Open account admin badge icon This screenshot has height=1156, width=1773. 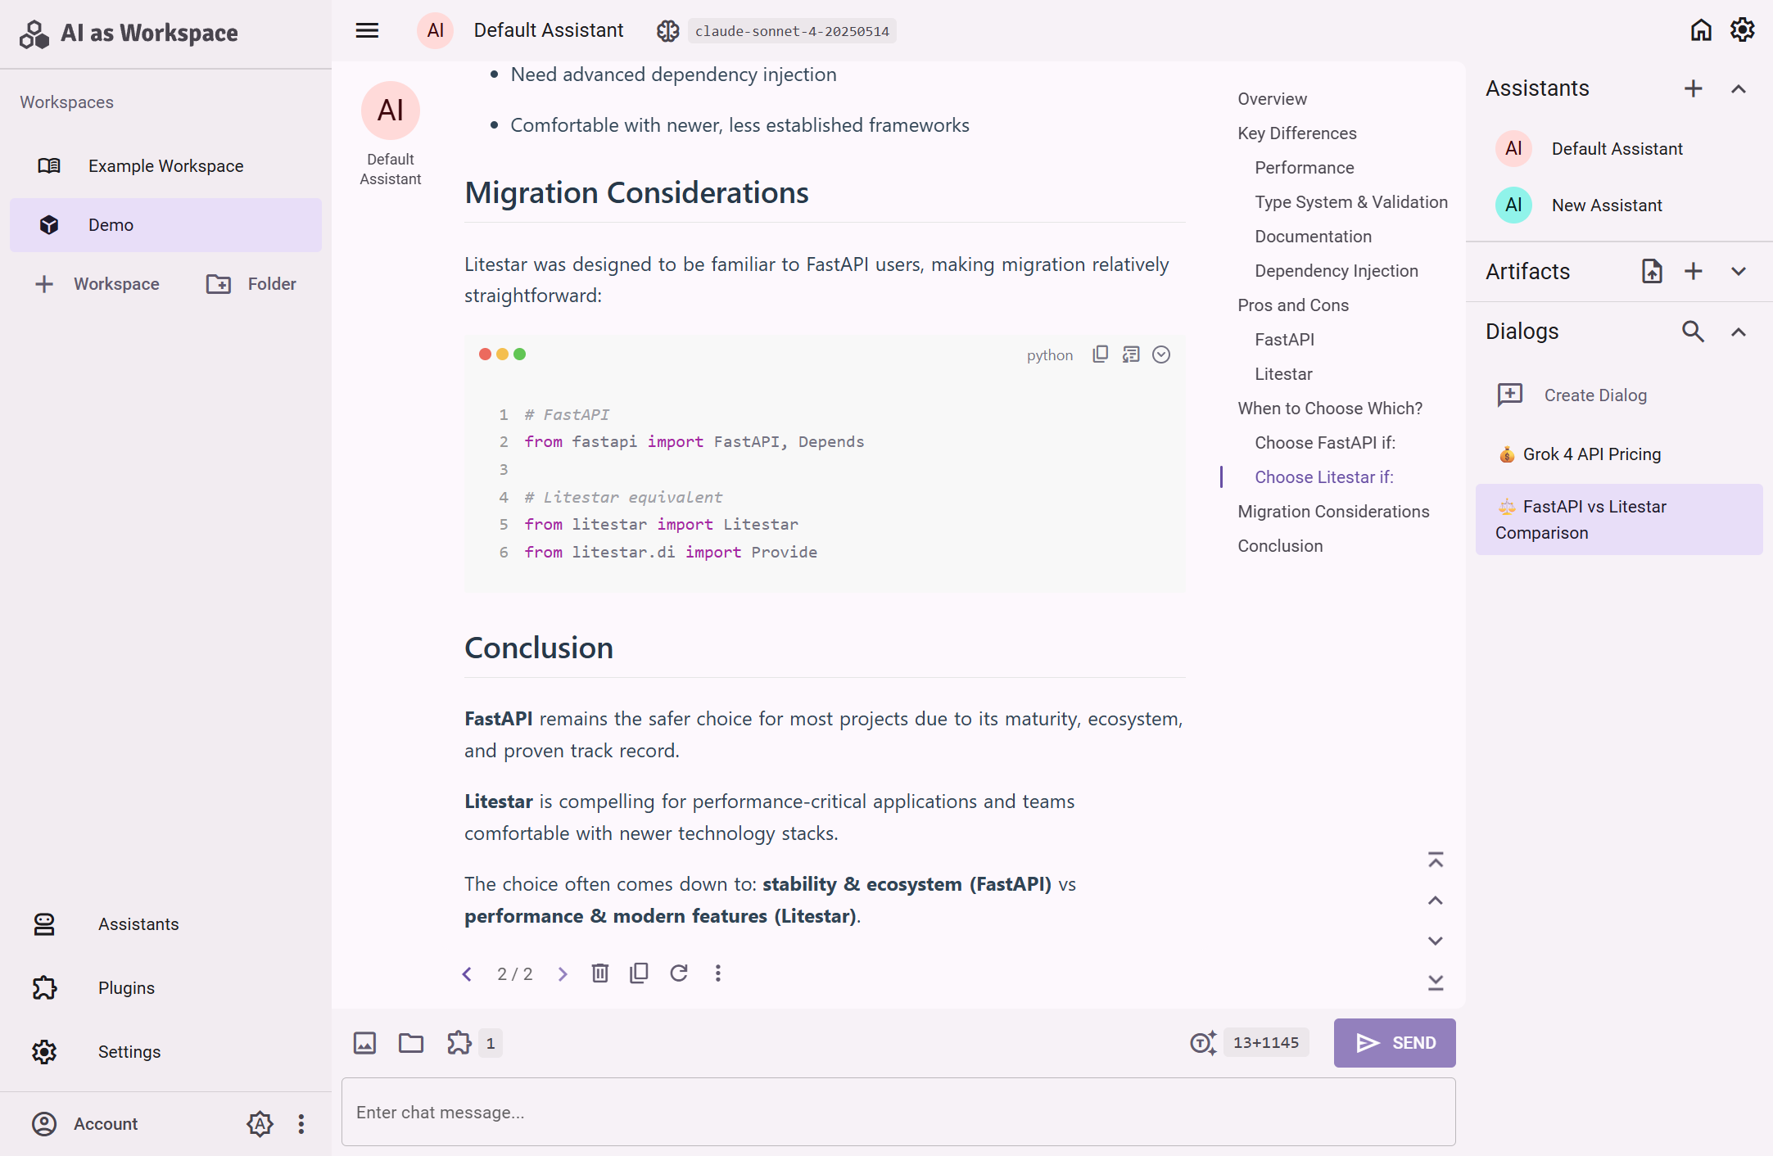260,1124
